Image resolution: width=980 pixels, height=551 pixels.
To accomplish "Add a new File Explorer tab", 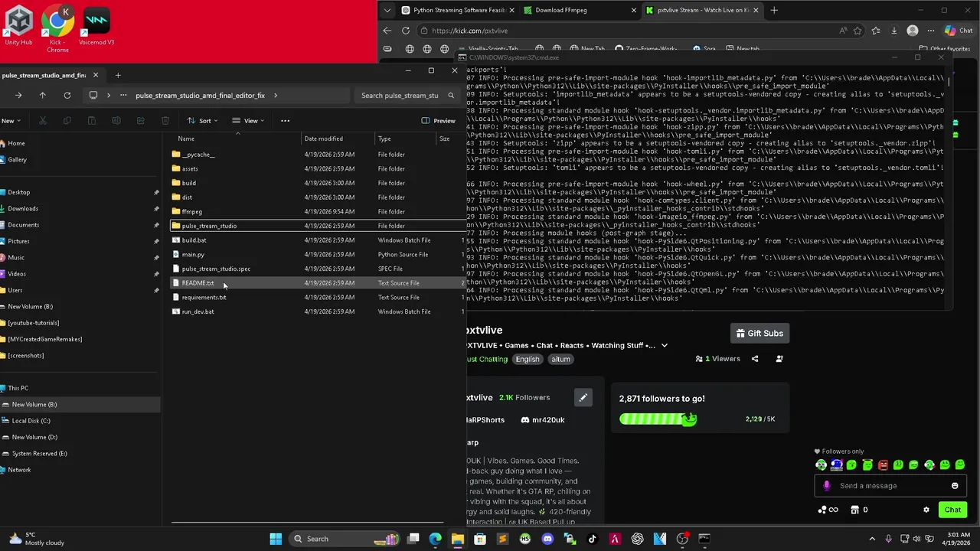I will pos(118,75).
